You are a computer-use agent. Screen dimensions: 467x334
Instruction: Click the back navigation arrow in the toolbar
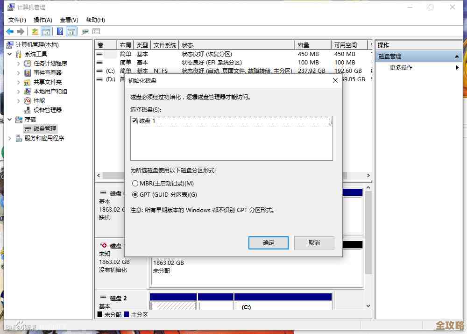(10, 31)
